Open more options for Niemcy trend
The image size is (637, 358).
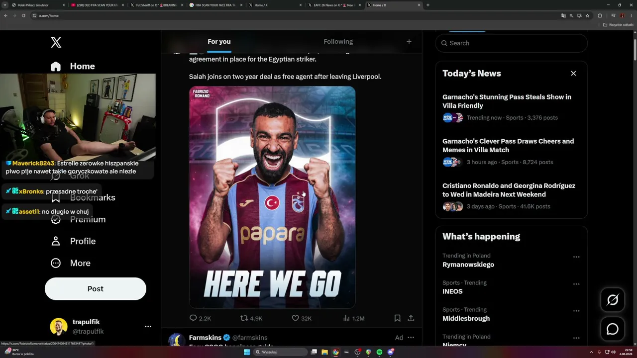tap(576, 338)
